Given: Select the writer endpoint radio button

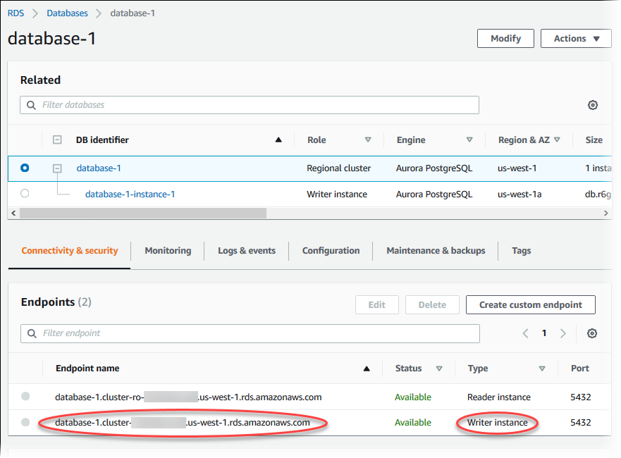Looking at the screenshot, I should (x=25, y=422).
